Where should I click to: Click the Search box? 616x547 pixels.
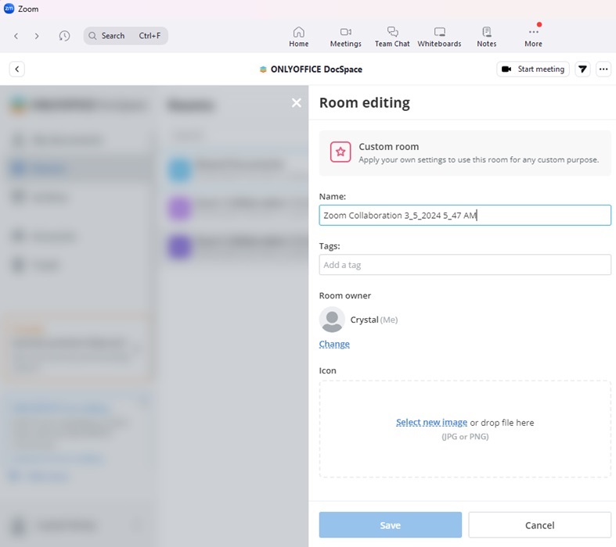(125, 36)
